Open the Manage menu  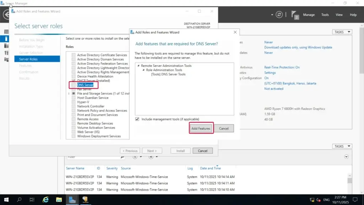click(x=309, y=15)
